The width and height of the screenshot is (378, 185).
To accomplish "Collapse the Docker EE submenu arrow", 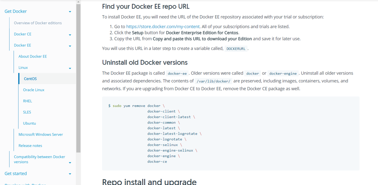I will pyautogui.click(x=70, y=46).
